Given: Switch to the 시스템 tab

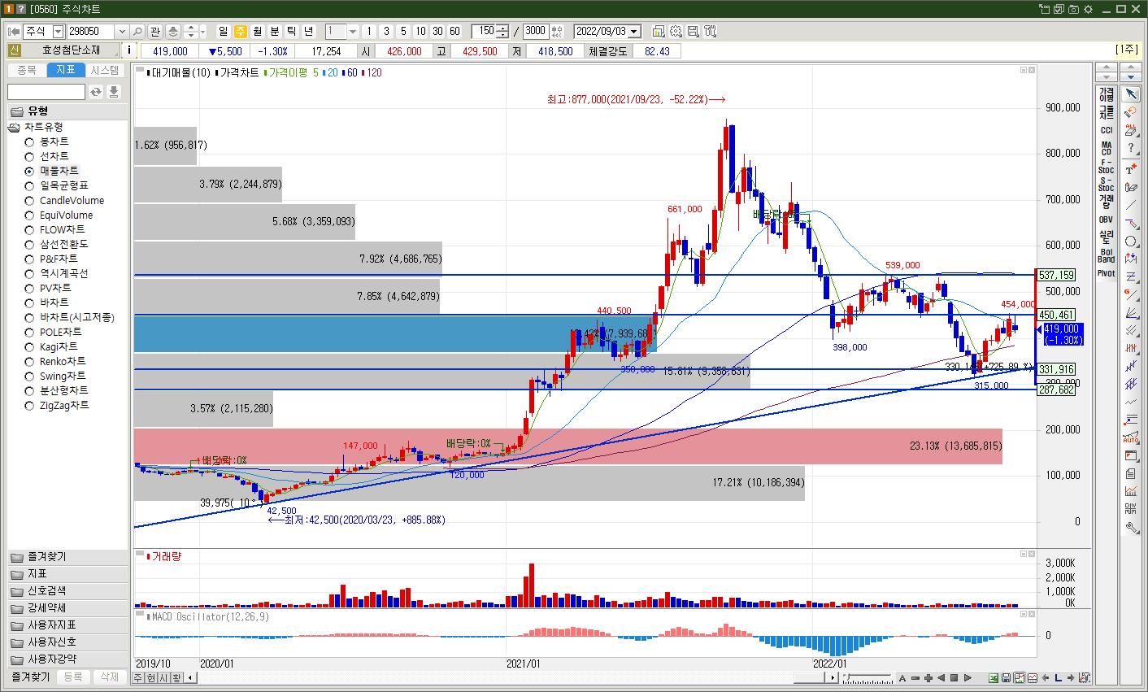Looking at the screenshot, I should pos(105,70).
